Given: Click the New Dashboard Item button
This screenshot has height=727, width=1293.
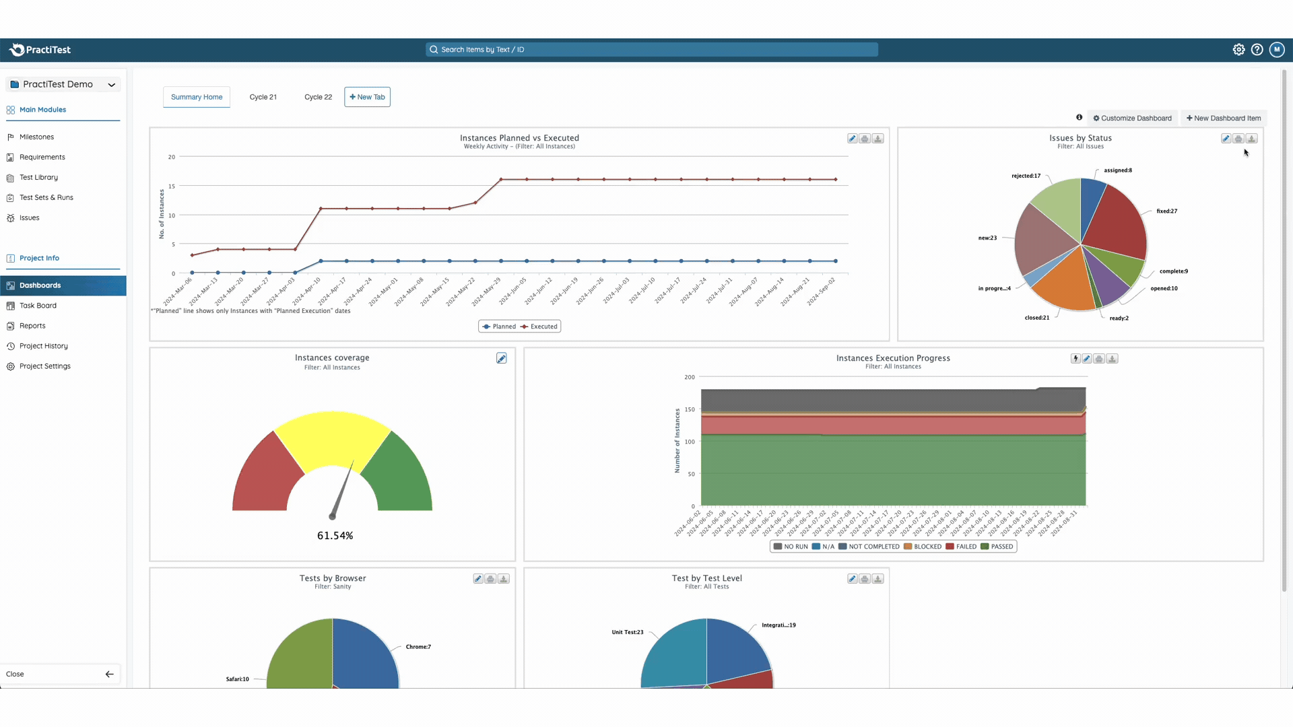Looking at the screenshot, I should (1223, 118).
